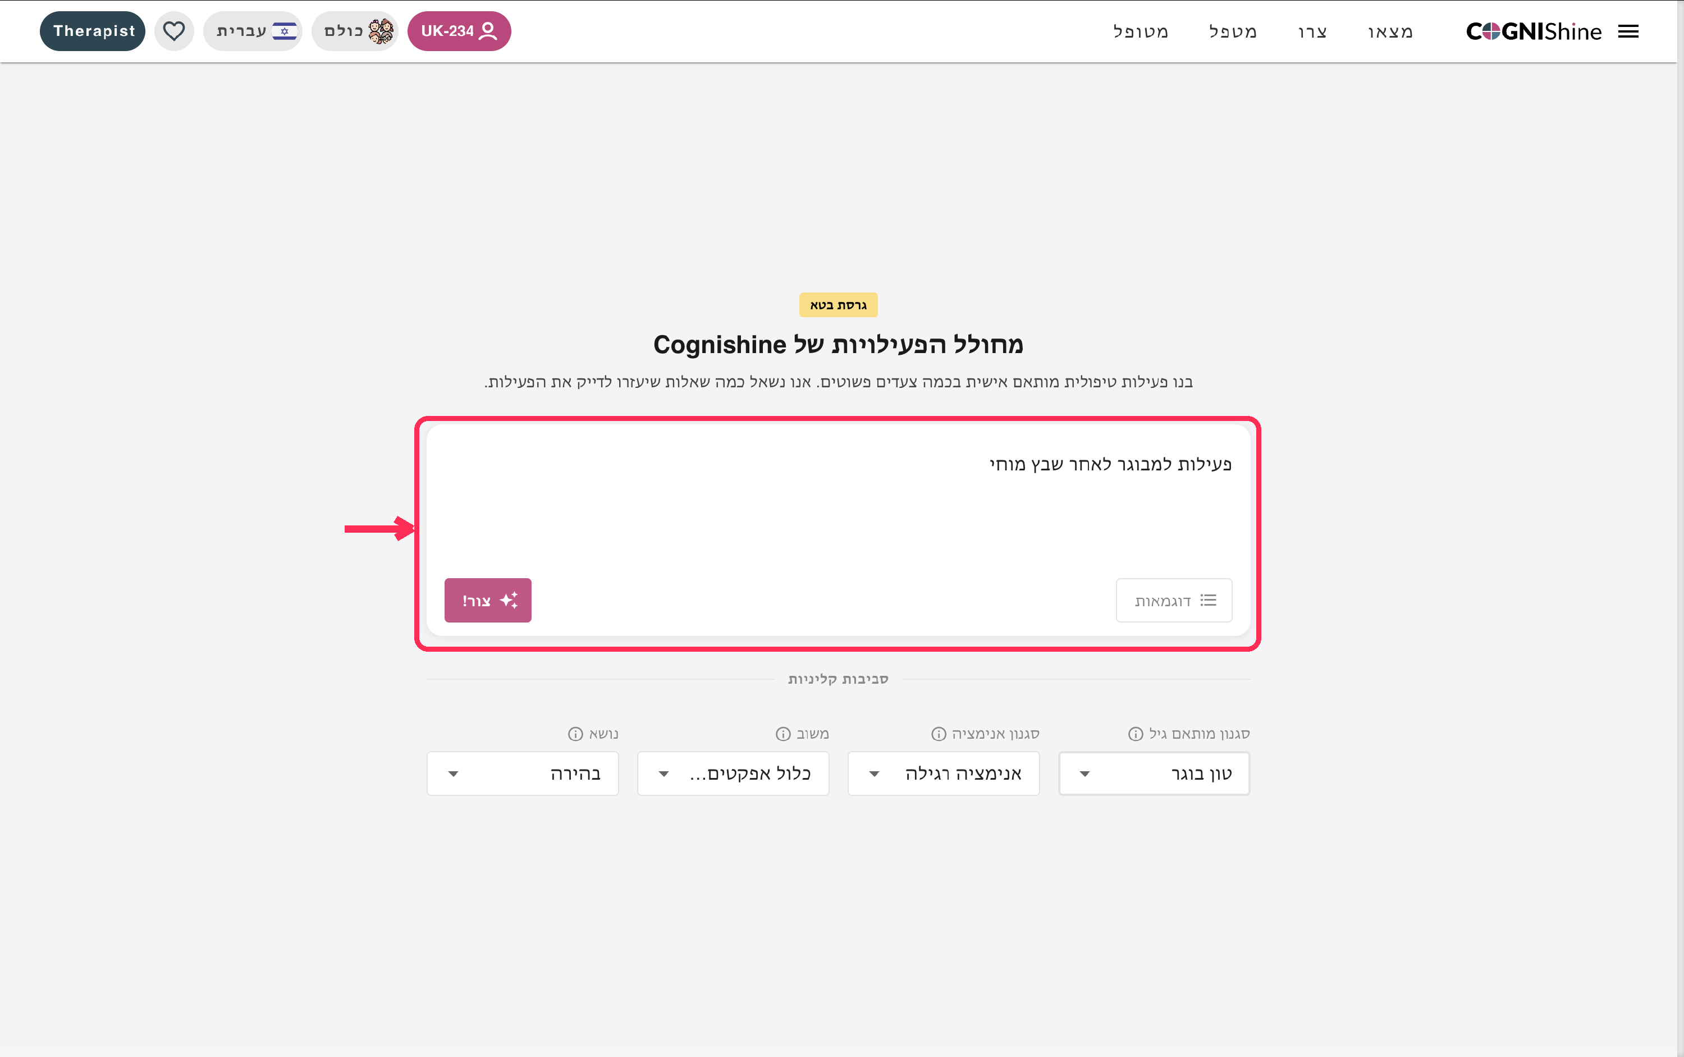The image size is (1684, 1057).
Task: Expand the אנימציה רגילה animation style dropdown
Action: [x=944, y=773]
